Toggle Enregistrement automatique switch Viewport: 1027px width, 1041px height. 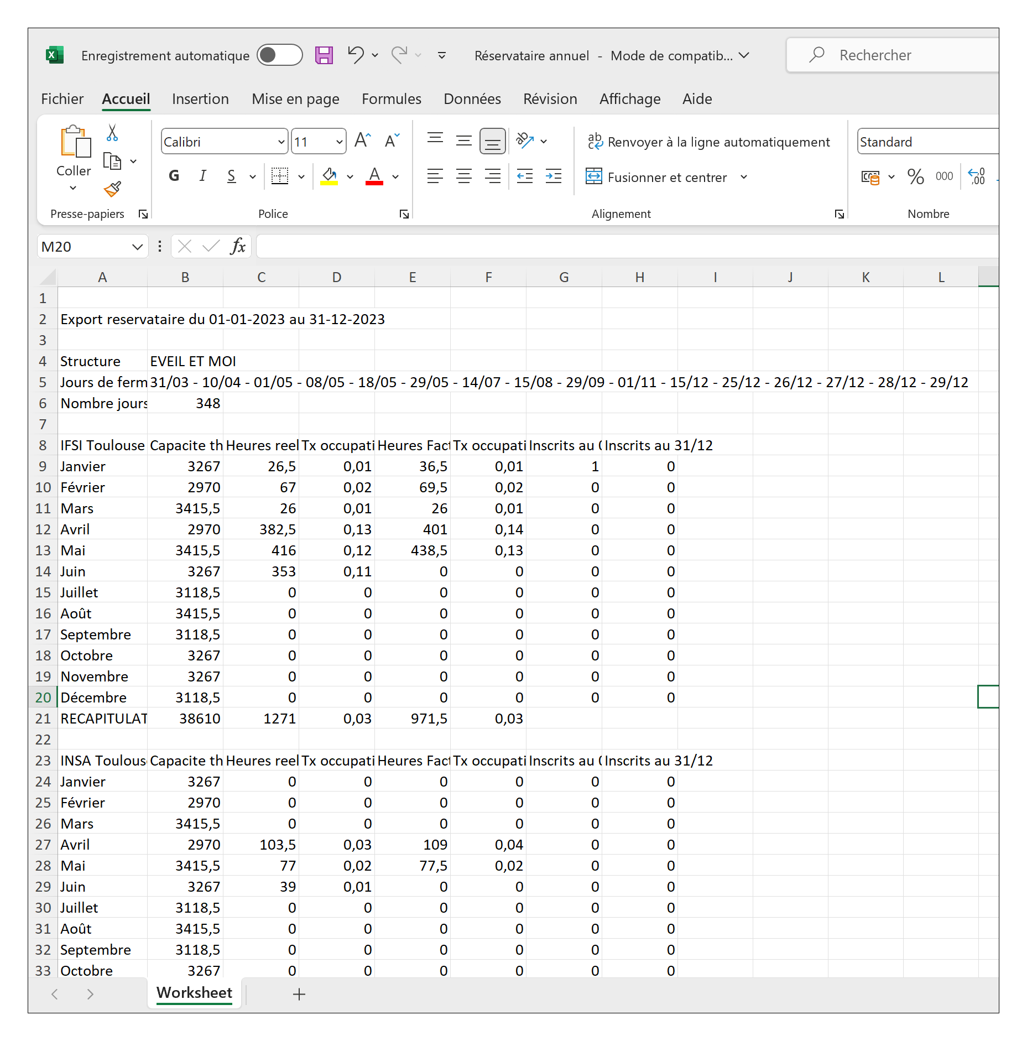pyautogui.click(x=279, y=55)
